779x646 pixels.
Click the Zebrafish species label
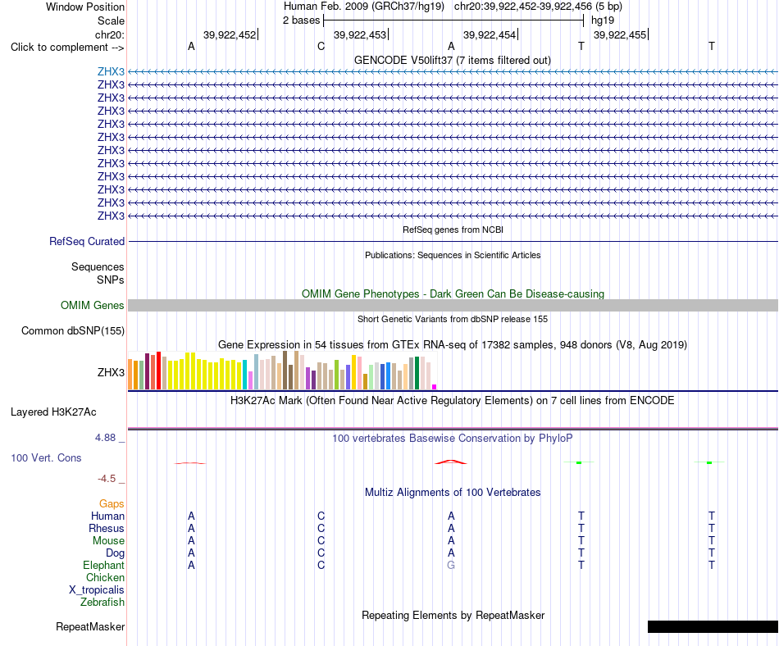102,603
